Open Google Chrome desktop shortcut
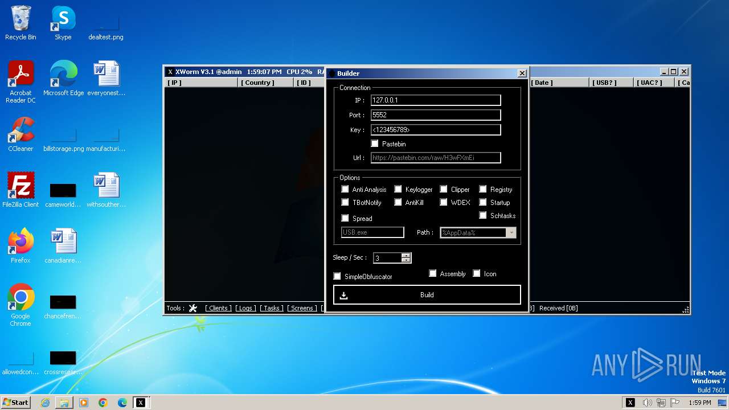This screenshot has width=729, height=410. click(x=21, y=305)
